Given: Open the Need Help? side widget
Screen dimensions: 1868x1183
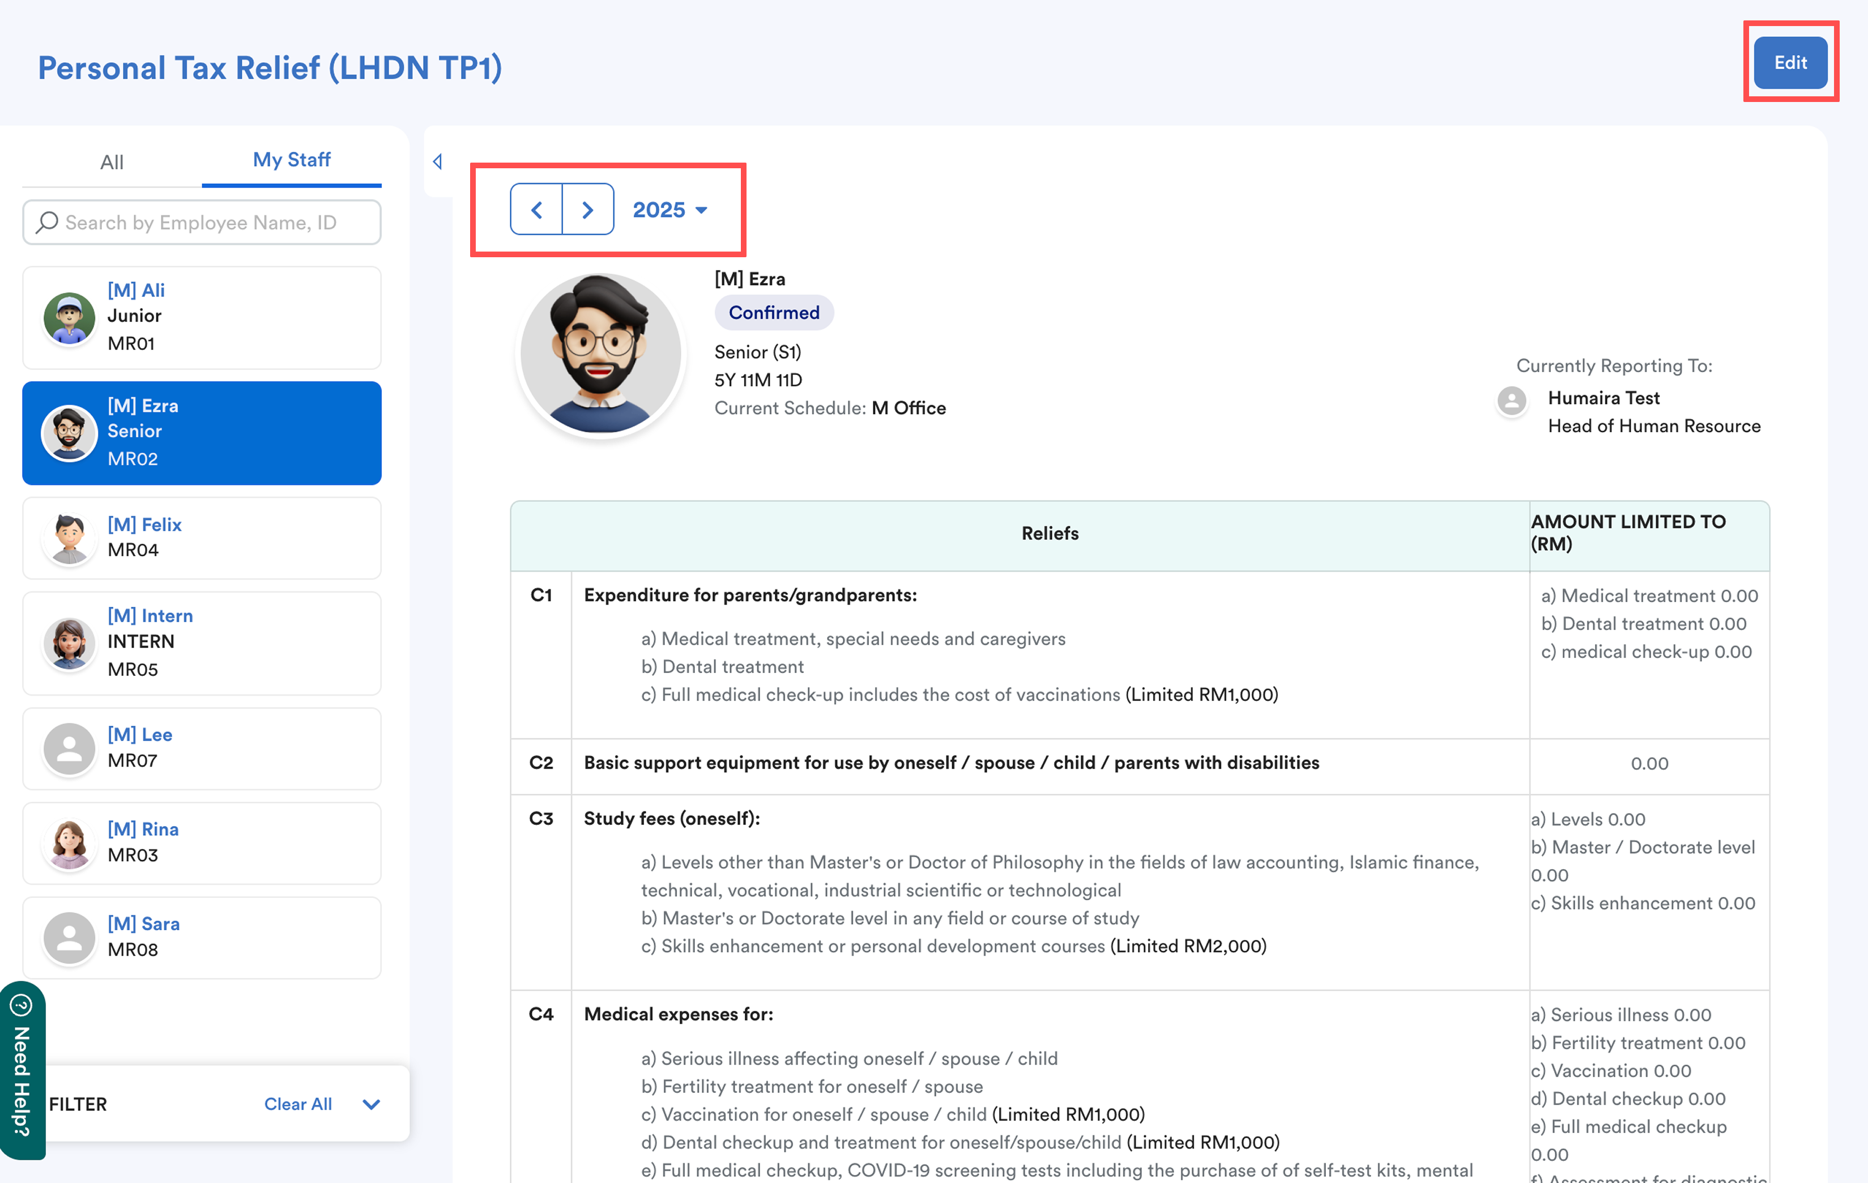Looking at the screenshot, I should (x=22, y=1070).
